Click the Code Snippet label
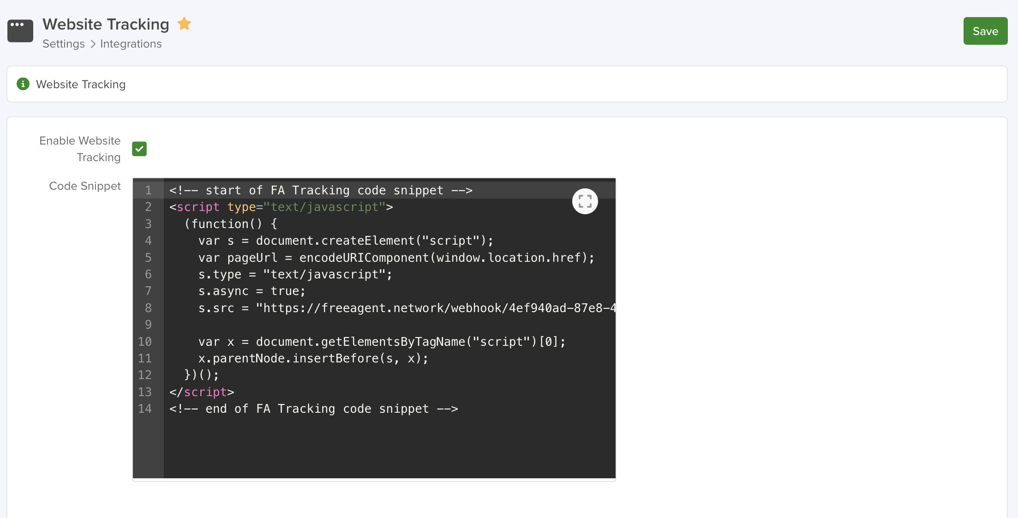 [85, 186]
